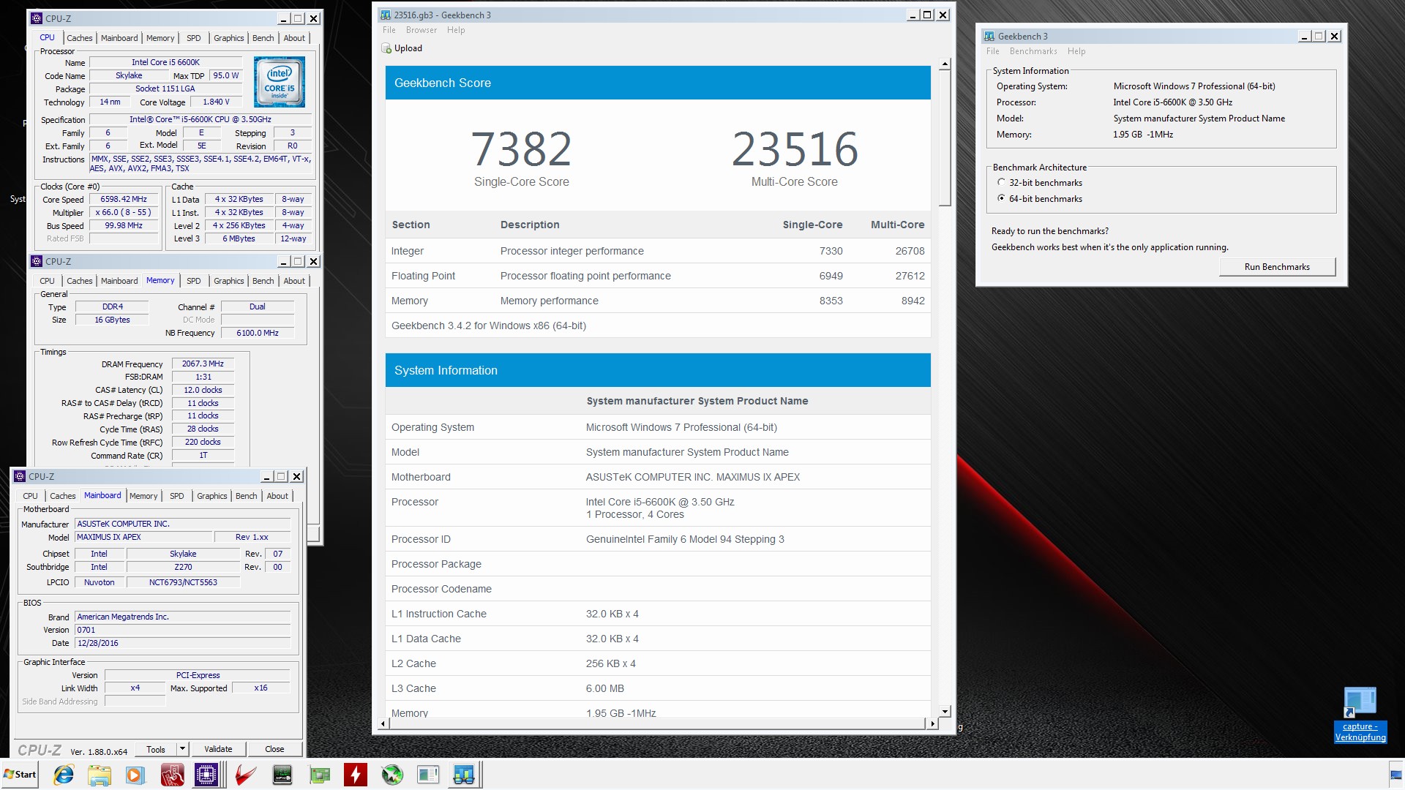
Task: Click the Close button in CPU-Z
Action: click(x=274, y=749)
